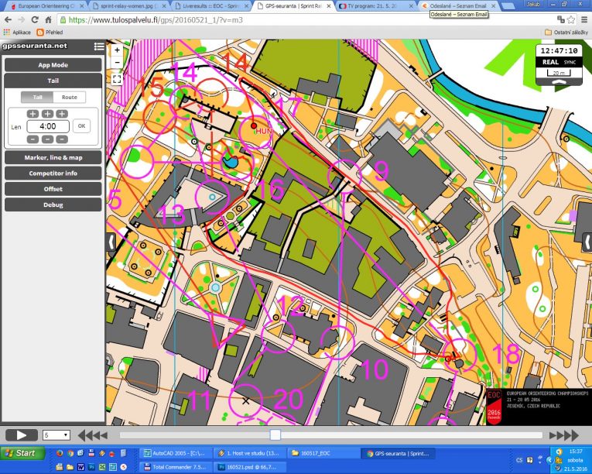Launch Chrome from the quick launch bar
The height and width of the screenshot is (474, 592).
(70, 453)
